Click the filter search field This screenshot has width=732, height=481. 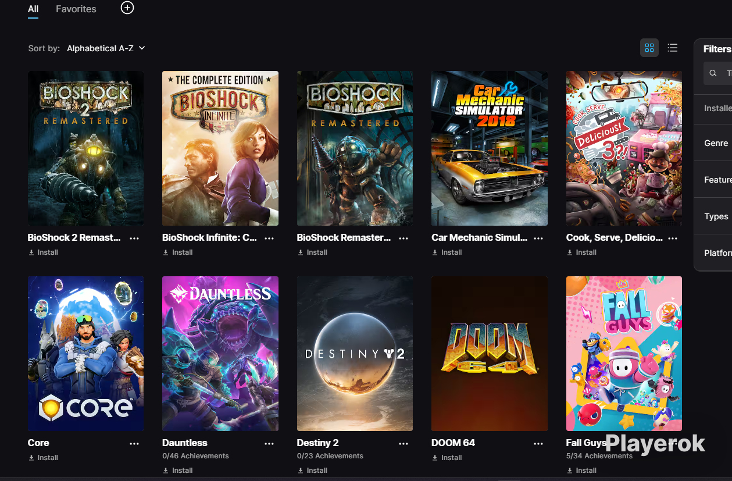coord(719,73)
